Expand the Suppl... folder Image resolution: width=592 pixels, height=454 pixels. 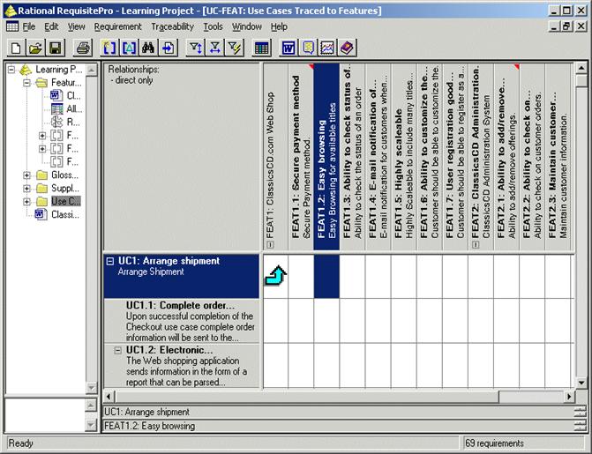(26, 189)
